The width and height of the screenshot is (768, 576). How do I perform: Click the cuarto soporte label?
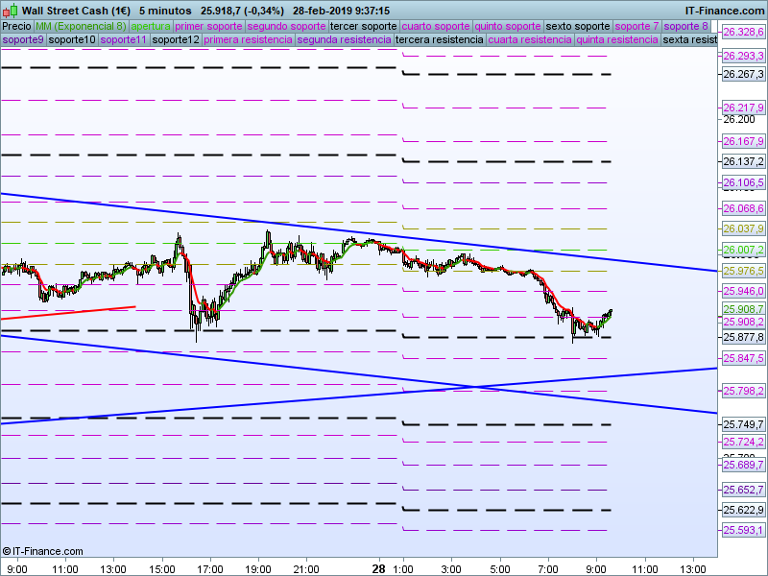click(x=436, y=26)
